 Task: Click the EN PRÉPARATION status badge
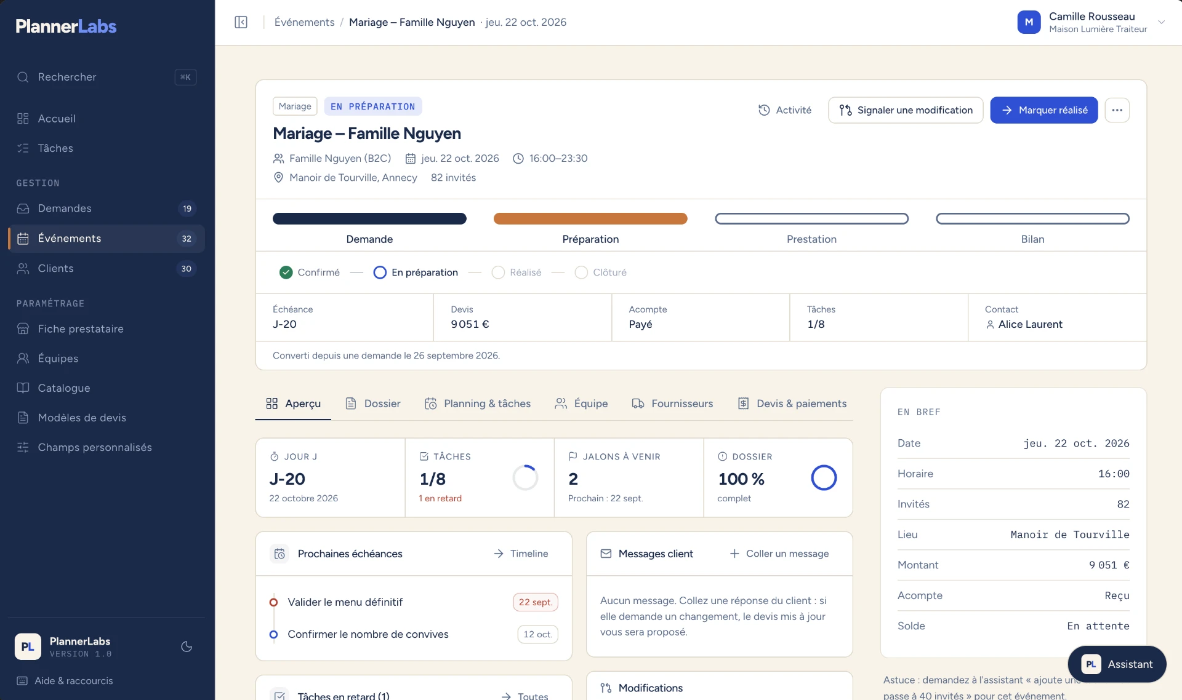pyautogui.click(x=373, y=106)
